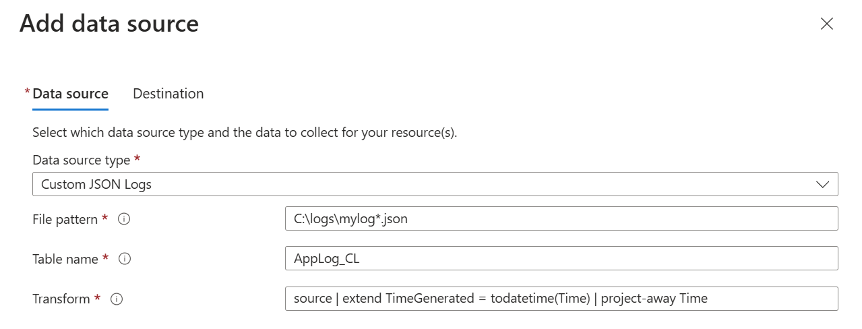Click the Transform query input field
Screen dimensions: 862x329
(561, 299)
